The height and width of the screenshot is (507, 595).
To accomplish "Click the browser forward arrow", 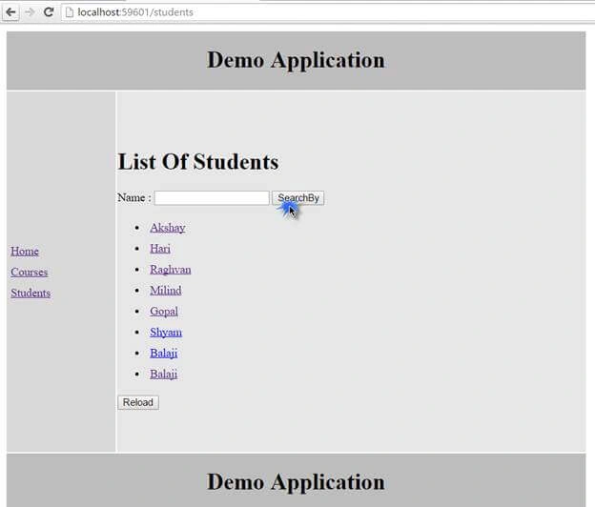I will click(x=30, y=12).
